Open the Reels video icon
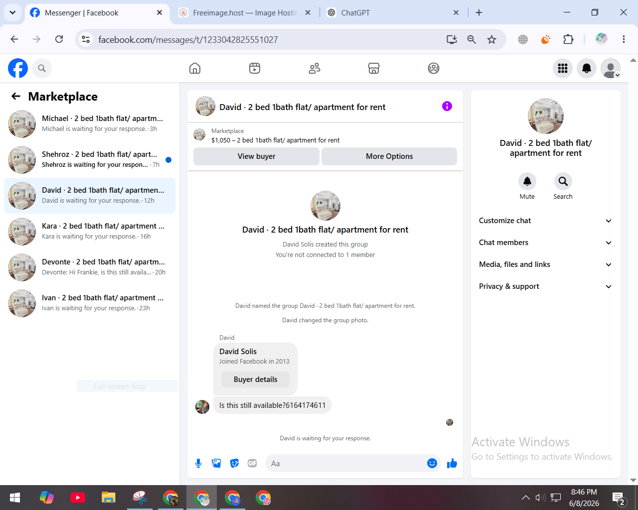 click(255, 68)
